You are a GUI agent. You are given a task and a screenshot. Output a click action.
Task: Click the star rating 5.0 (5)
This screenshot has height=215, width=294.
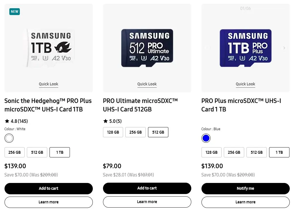[x=113, y=121]
